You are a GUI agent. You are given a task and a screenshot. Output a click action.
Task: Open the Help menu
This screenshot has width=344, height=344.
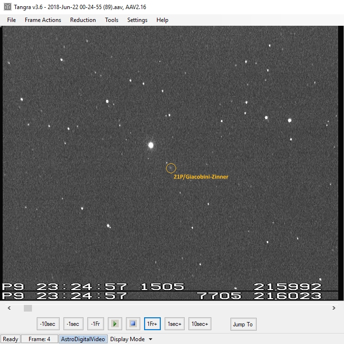(x=162, y=20)
